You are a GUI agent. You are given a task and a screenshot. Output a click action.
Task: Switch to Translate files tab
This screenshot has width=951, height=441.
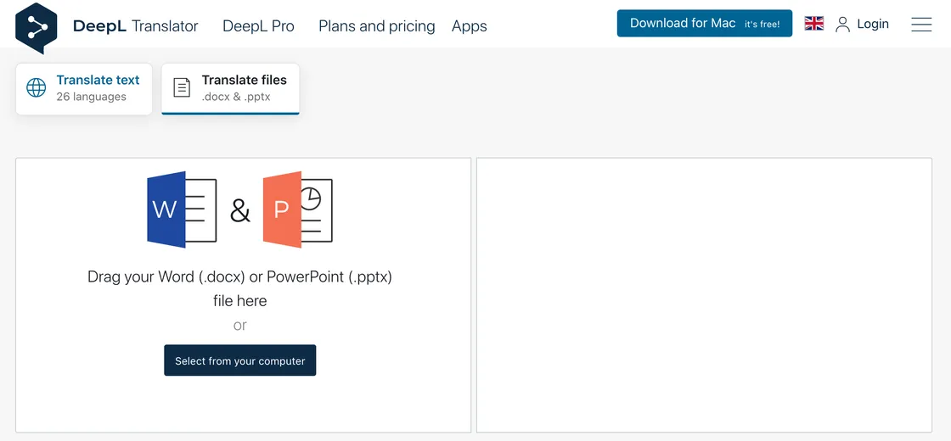click(x=230, y=88)
